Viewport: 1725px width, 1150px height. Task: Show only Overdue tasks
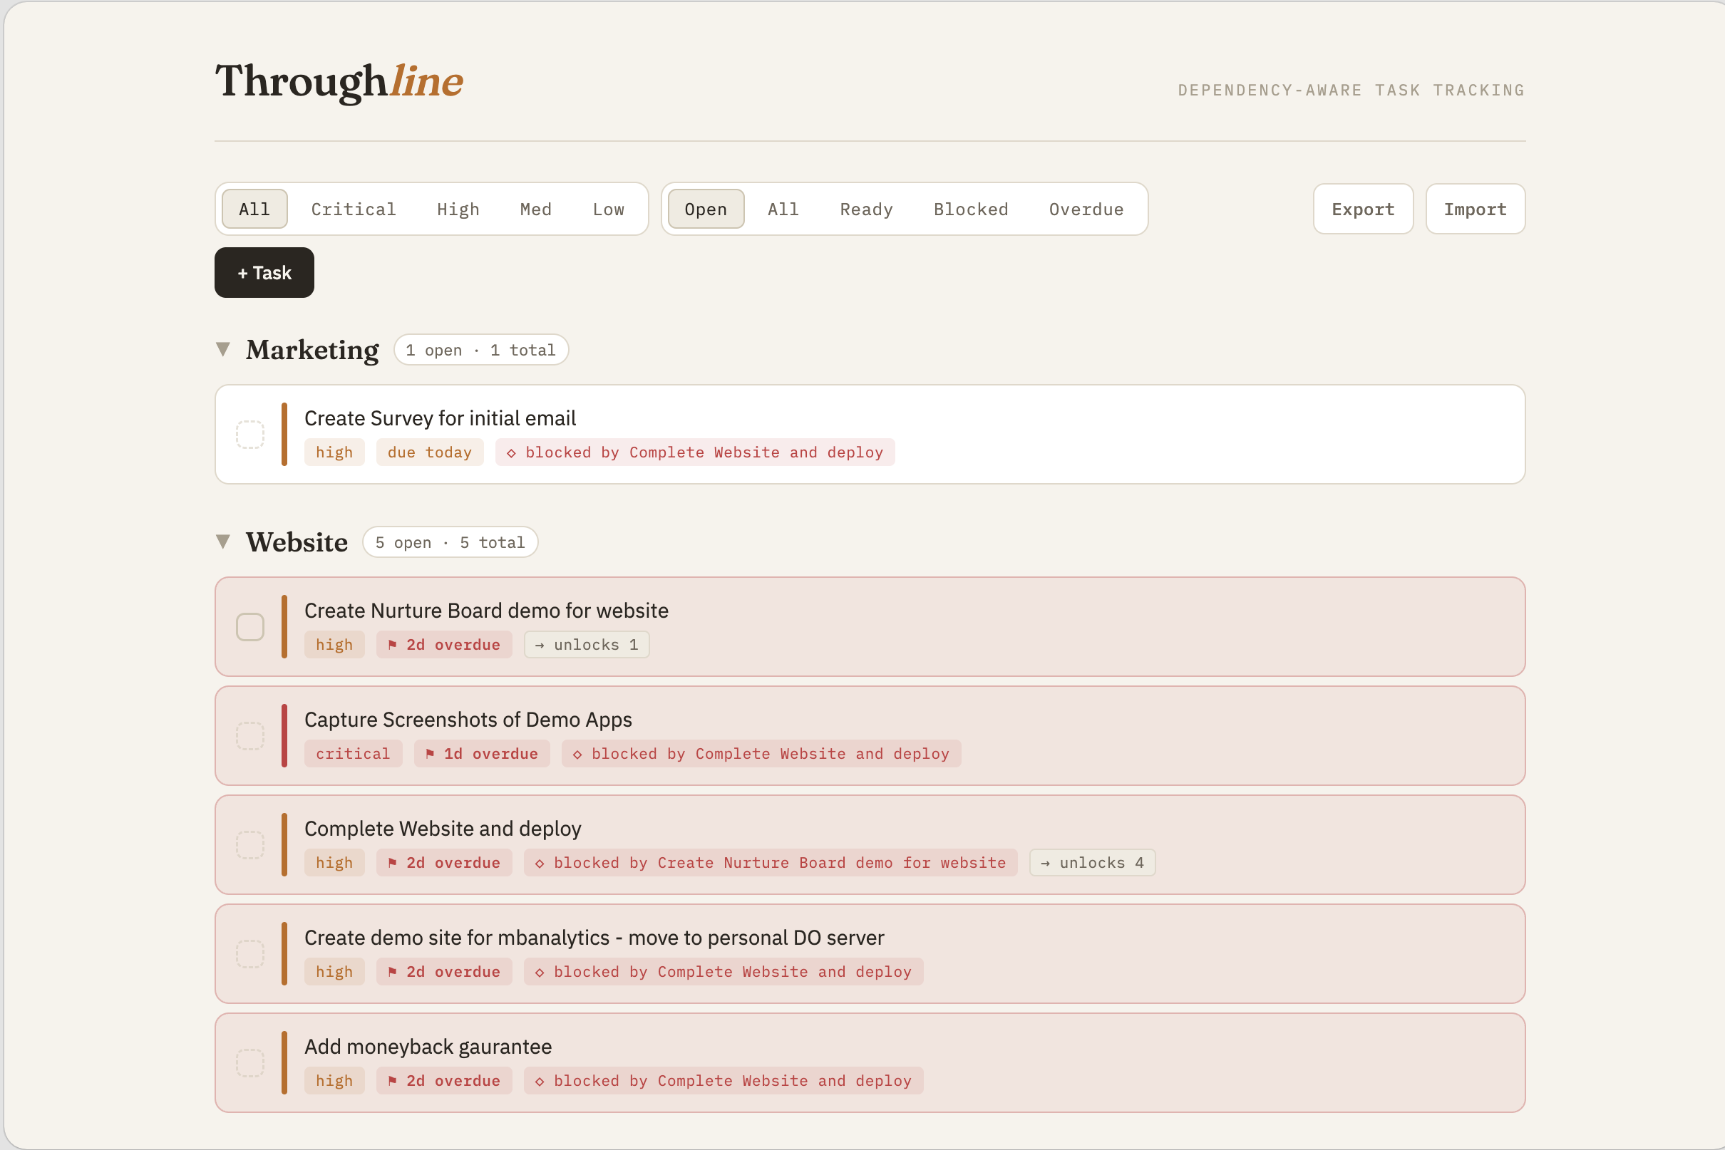(x=1086, y=209)
